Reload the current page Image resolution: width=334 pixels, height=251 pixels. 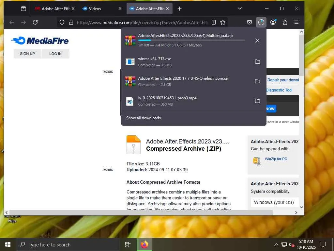(x=35, y=23)
